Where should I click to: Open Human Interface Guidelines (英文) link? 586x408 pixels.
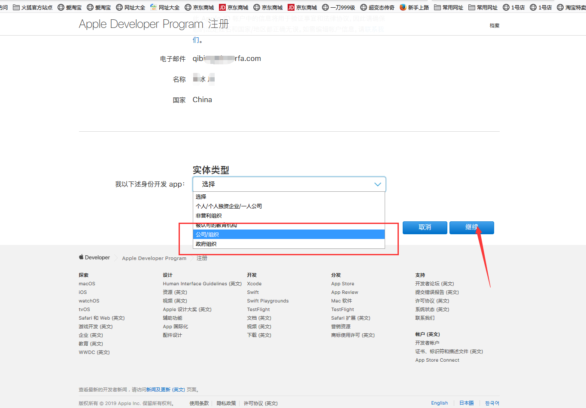pyautogui.click(x=202, y=284)
